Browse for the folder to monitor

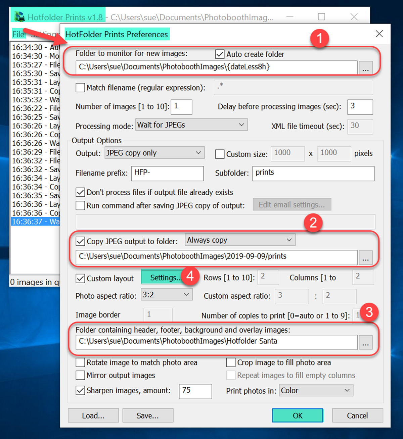366,67
